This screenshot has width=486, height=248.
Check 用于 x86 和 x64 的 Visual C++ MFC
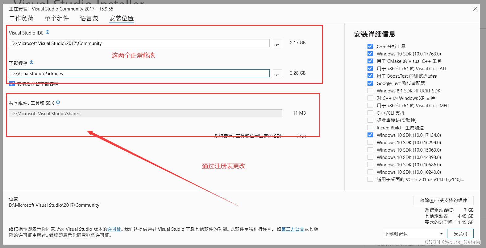click(x=370, y=105)
